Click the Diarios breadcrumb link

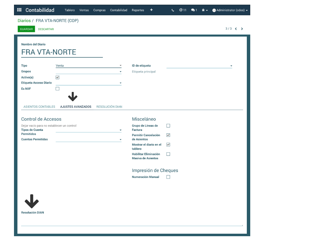24,21
